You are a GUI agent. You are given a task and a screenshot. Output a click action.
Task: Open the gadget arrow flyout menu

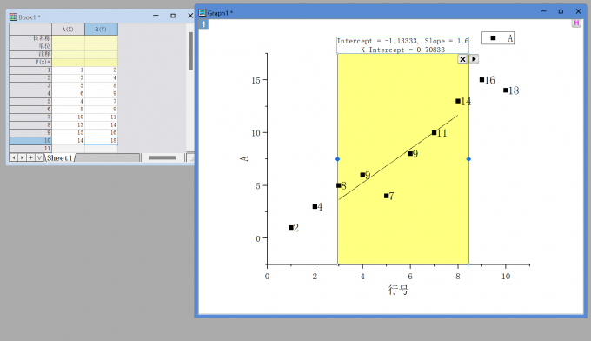[x=474, y=59]
